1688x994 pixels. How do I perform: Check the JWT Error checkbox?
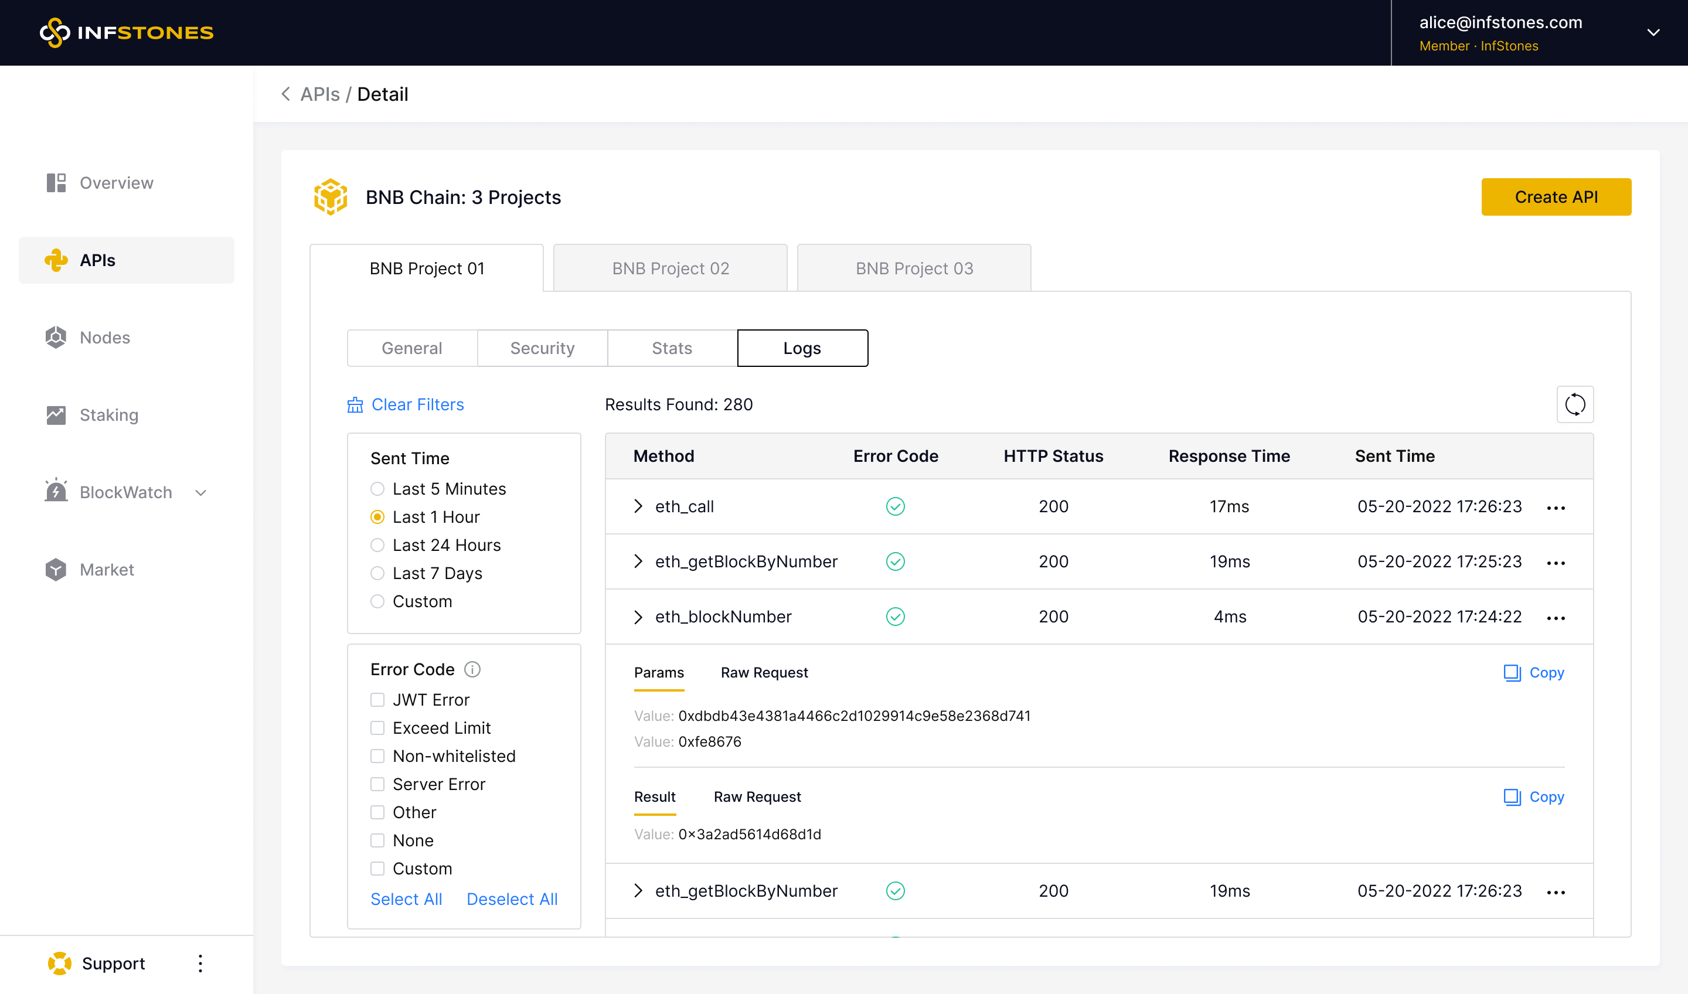pyautogui.click(x=378, y=700)
